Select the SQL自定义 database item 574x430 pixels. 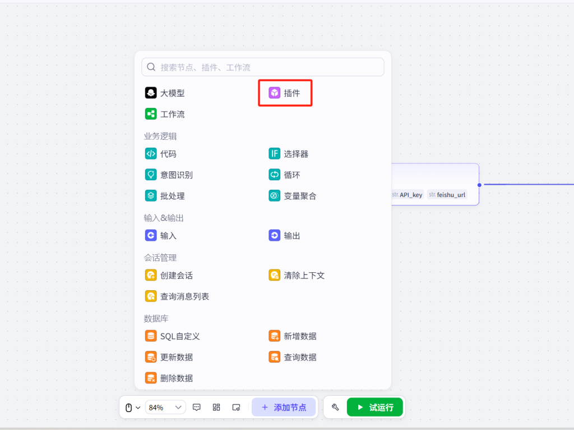pos(173,336)
